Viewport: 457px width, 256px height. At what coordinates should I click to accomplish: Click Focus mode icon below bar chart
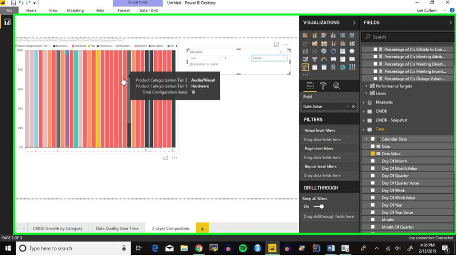[x=165, y=158]
